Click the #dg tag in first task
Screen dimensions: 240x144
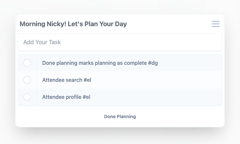(x=153, y=63)
